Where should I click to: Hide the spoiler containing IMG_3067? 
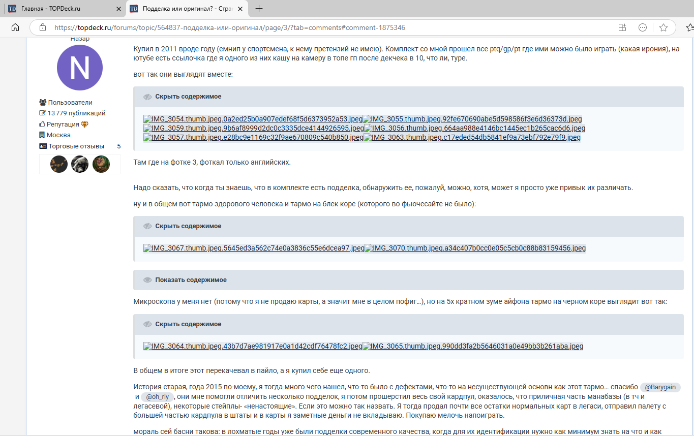(x=188, y=226)
